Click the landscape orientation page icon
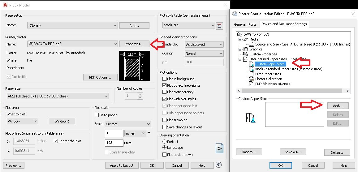Viewport: 358px width, 172px height. [x=219, y=148]
